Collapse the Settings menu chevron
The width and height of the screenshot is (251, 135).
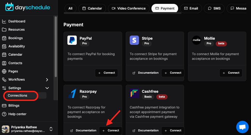click(47, 88)
